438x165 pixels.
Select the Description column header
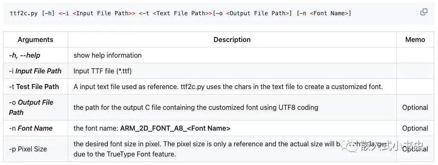point(232,39)
